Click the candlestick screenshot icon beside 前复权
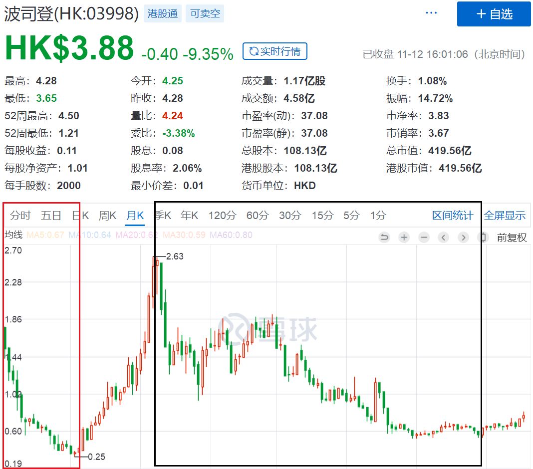 [x=482, y=237]
